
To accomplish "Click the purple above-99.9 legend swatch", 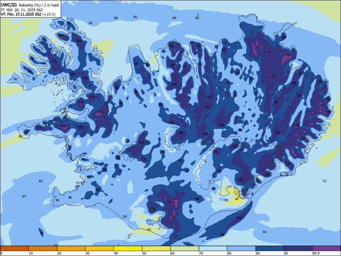I will (x=326, y=248).
